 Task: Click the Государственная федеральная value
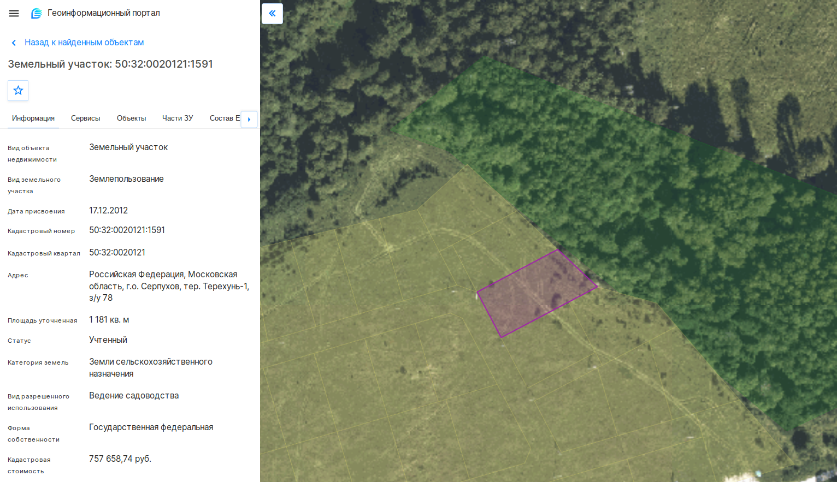(151, 427)
